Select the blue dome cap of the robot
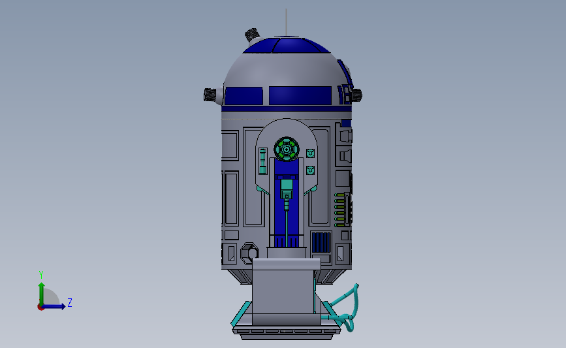This screenshot has height=348, width=566. coord(287,45)
